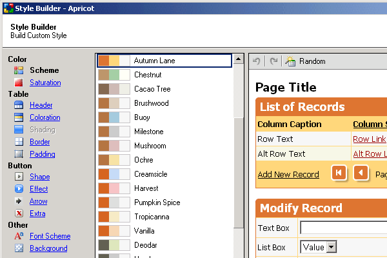Choose the Pumpkin Spice color scheme
This screenshot has width=387, height=258.
point(157,203)
